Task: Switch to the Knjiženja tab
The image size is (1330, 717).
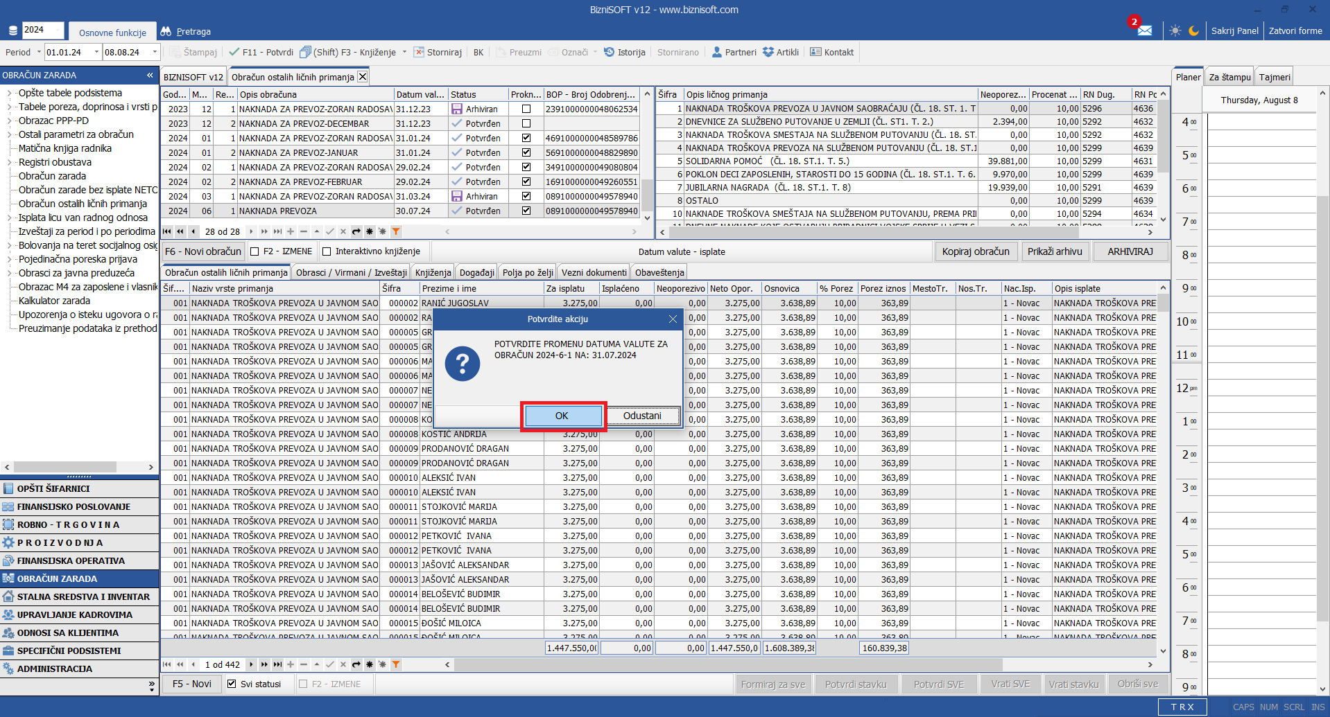Action: coord(433,272)
